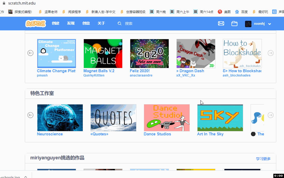Click the » Dragon Dash title link
The width and height of the screenshot is (284, 178).
pyautogui.click(x=190, y=71)
